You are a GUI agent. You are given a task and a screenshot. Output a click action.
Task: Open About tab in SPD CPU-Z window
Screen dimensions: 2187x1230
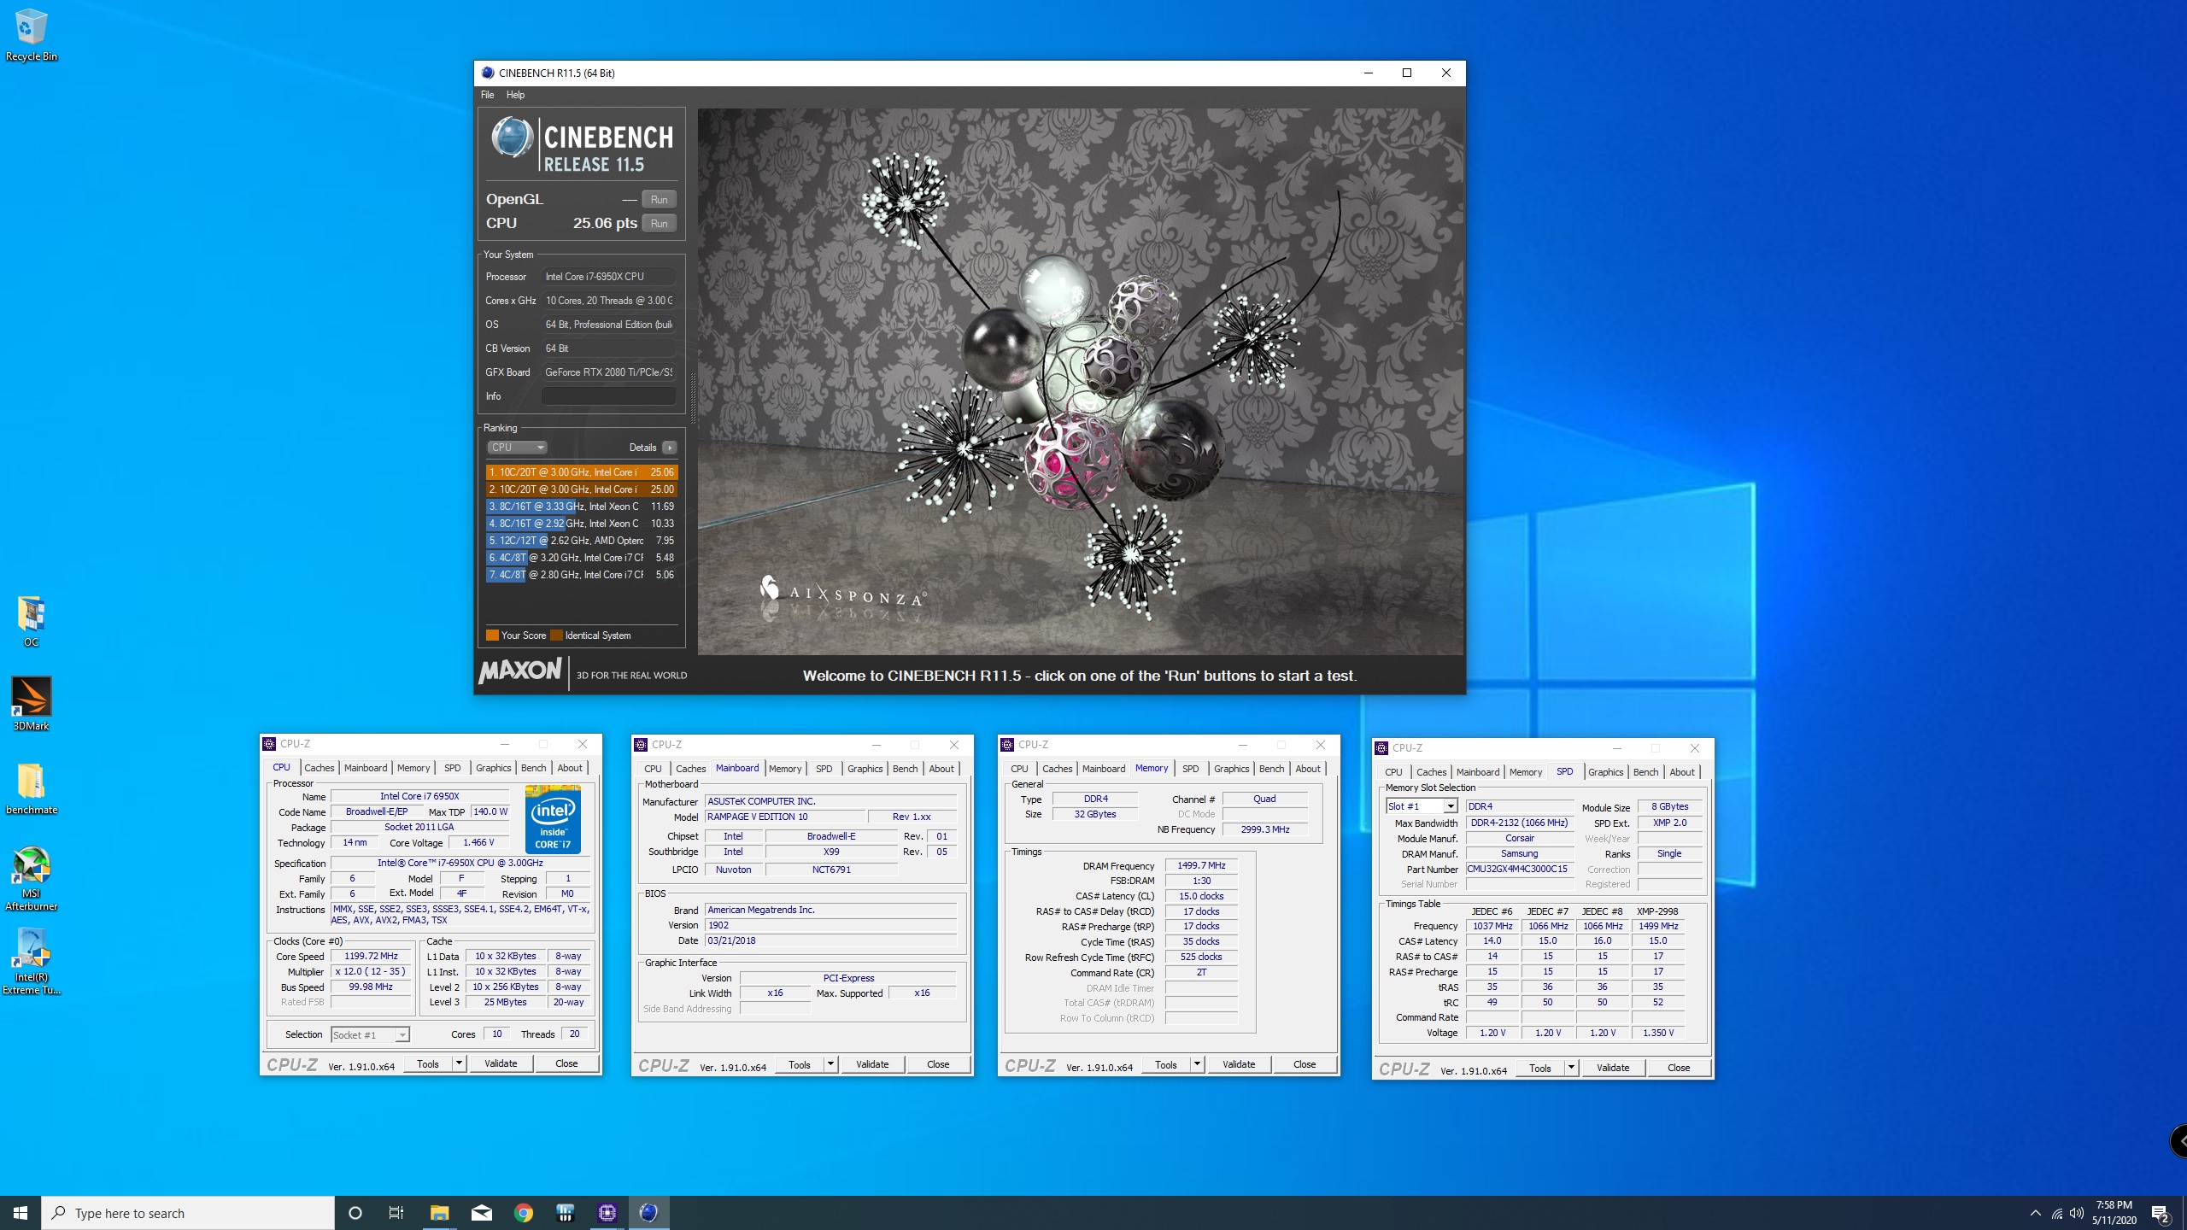coord(1681,772)
